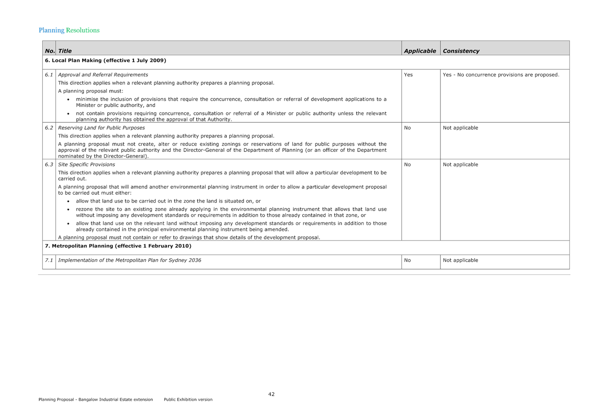
Task: Click bullet 'allow that land use on the relevant land'
Action: pos(231,226)
